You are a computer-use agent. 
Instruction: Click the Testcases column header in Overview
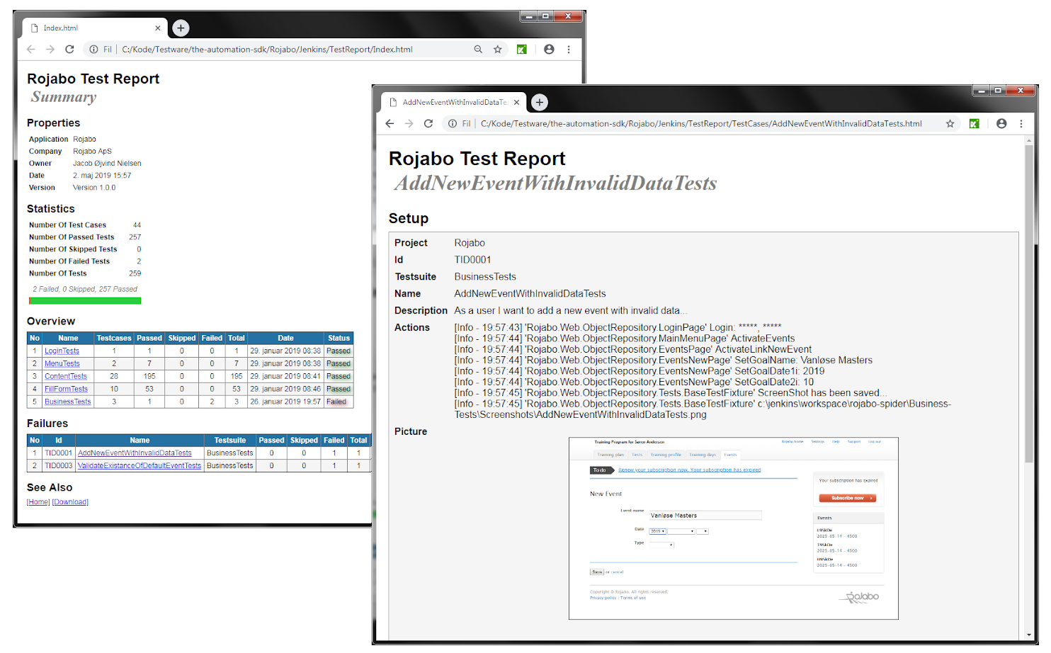[x=114, y=339]
